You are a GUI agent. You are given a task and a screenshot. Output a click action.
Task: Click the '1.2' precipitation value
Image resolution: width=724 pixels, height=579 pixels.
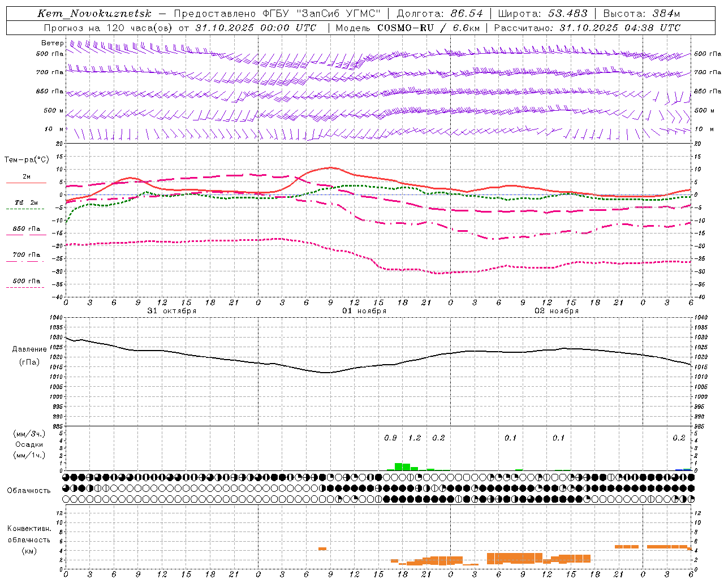point(415,438)
